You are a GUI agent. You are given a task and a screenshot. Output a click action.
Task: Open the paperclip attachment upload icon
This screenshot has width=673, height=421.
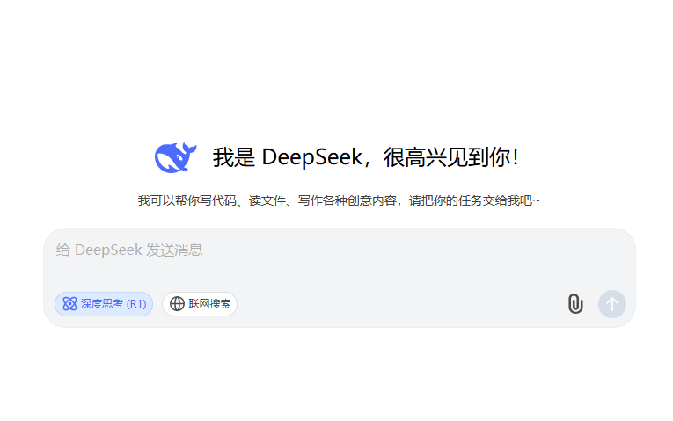pyautogui.click(x=575, y=304)
